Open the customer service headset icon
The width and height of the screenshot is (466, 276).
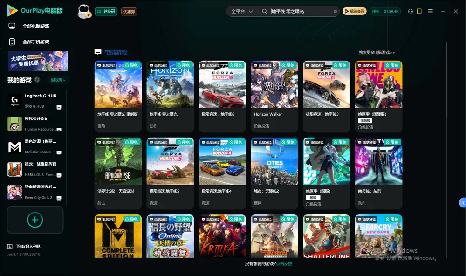point(411,11)
